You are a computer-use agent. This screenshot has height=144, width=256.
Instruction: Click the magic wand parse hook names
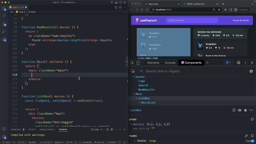[246, 136]
